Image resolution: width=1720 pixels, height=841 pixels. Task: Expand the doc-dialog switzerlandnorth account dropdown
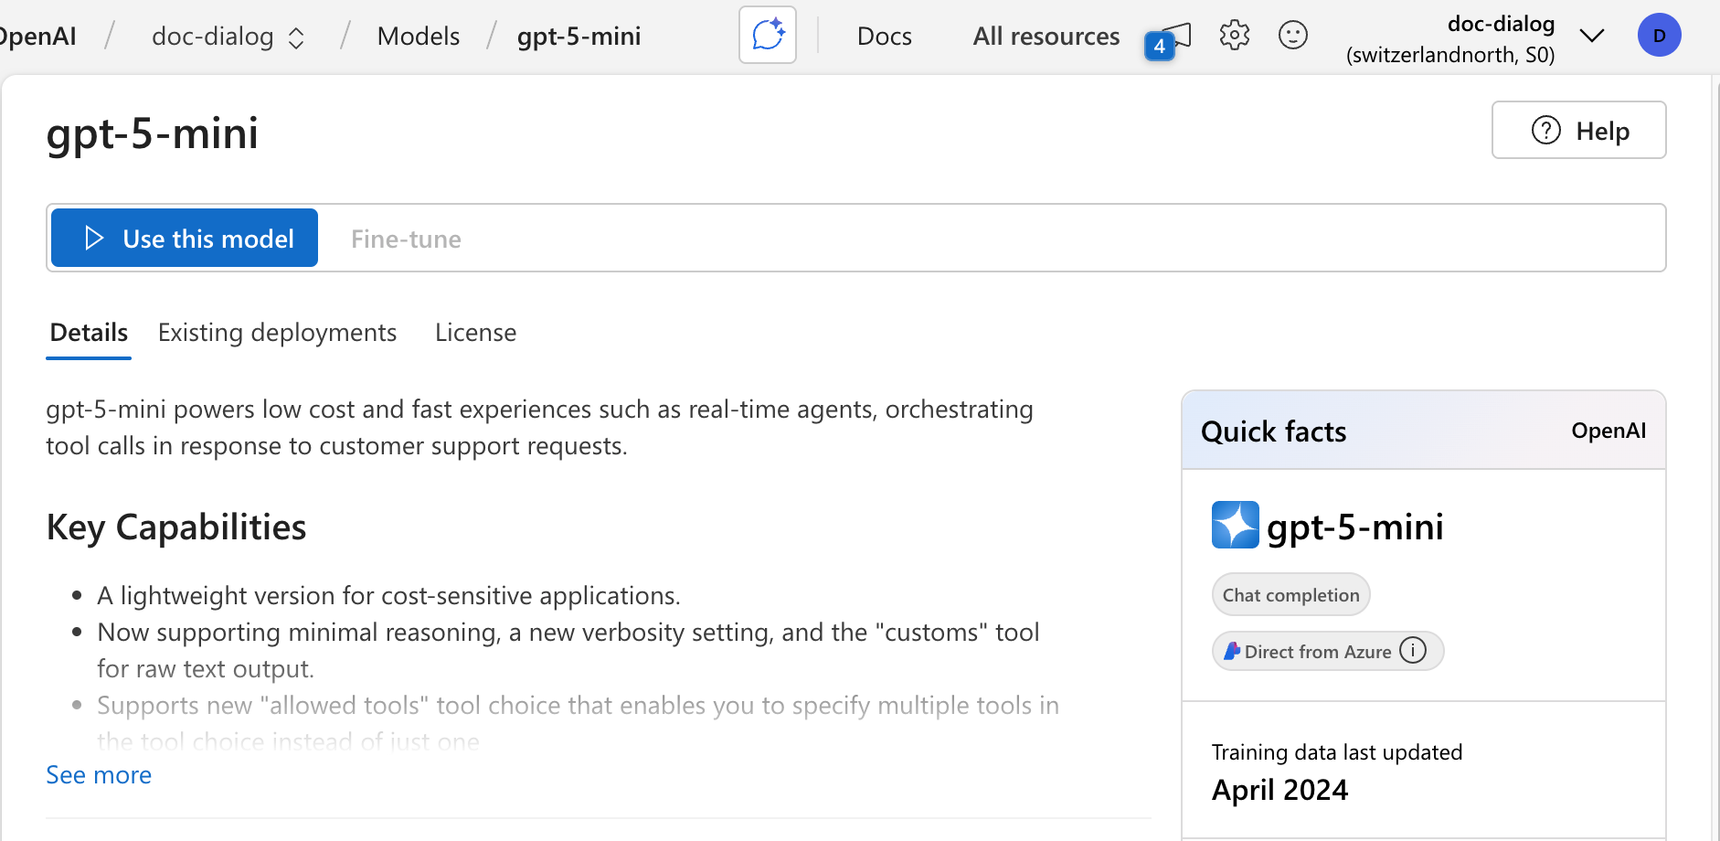pyautogui.click(x=1591, y=37)
